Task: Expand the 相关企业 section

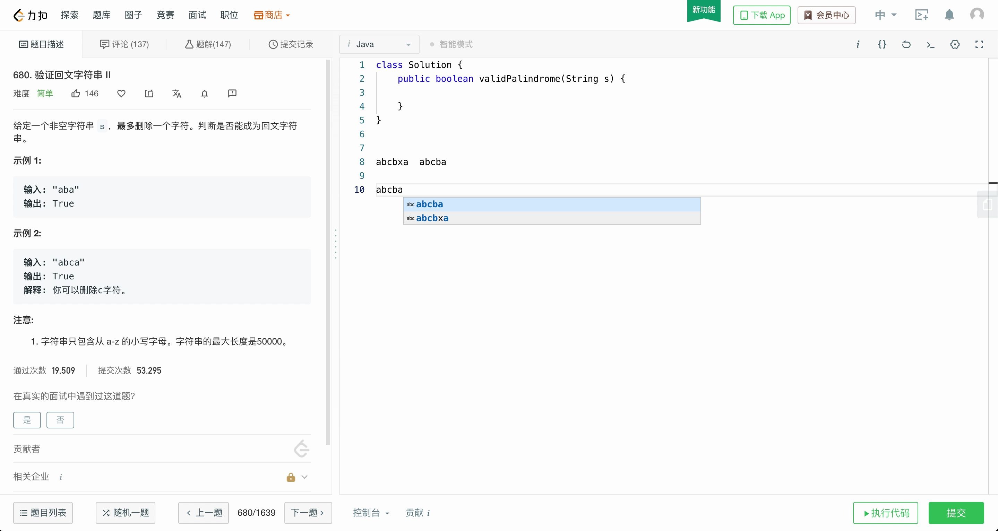Action: pos(304,477)
